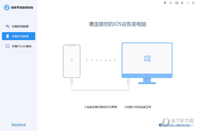Select 恢复微信数据 in sidebar
The height and width of the screenshot is (131, 198).
pyautogui.click(x=18, y=26)
